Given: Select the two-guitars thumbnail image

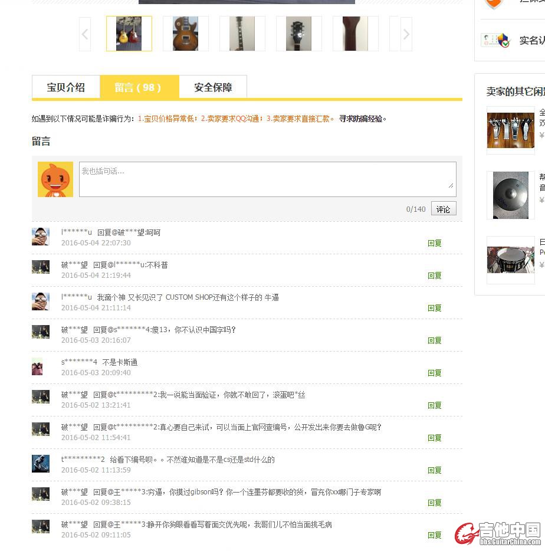Looking at the screenshot, I should tap(129, 34).
